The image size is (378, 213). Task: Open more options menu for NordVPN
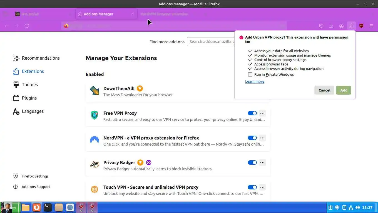pyautogui.click(x=262, y=138)
